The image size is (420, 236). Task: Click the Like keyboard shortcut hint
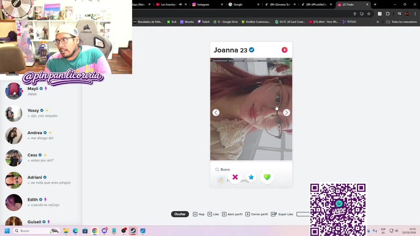[x=213, y=214]
